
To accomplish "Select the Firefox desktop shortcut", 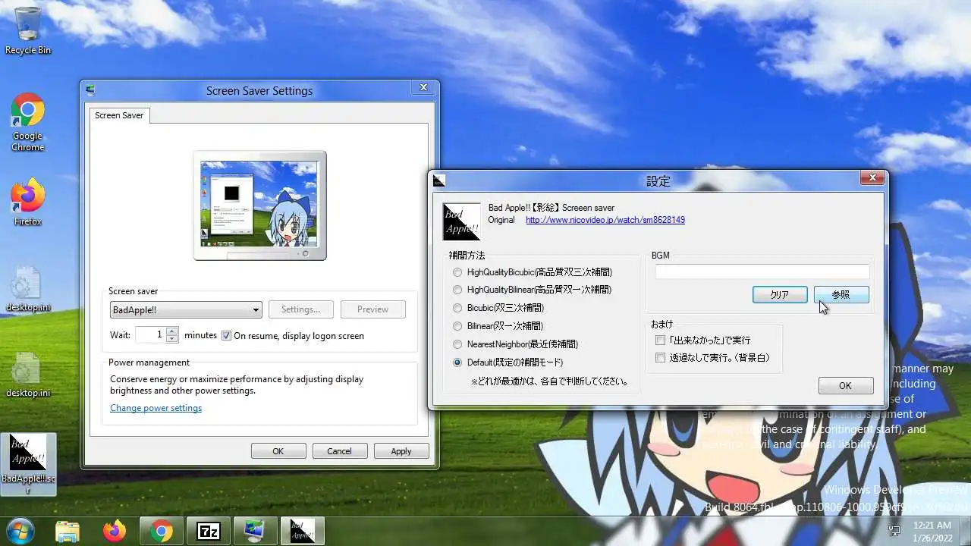I will click(x=28, y=202).
